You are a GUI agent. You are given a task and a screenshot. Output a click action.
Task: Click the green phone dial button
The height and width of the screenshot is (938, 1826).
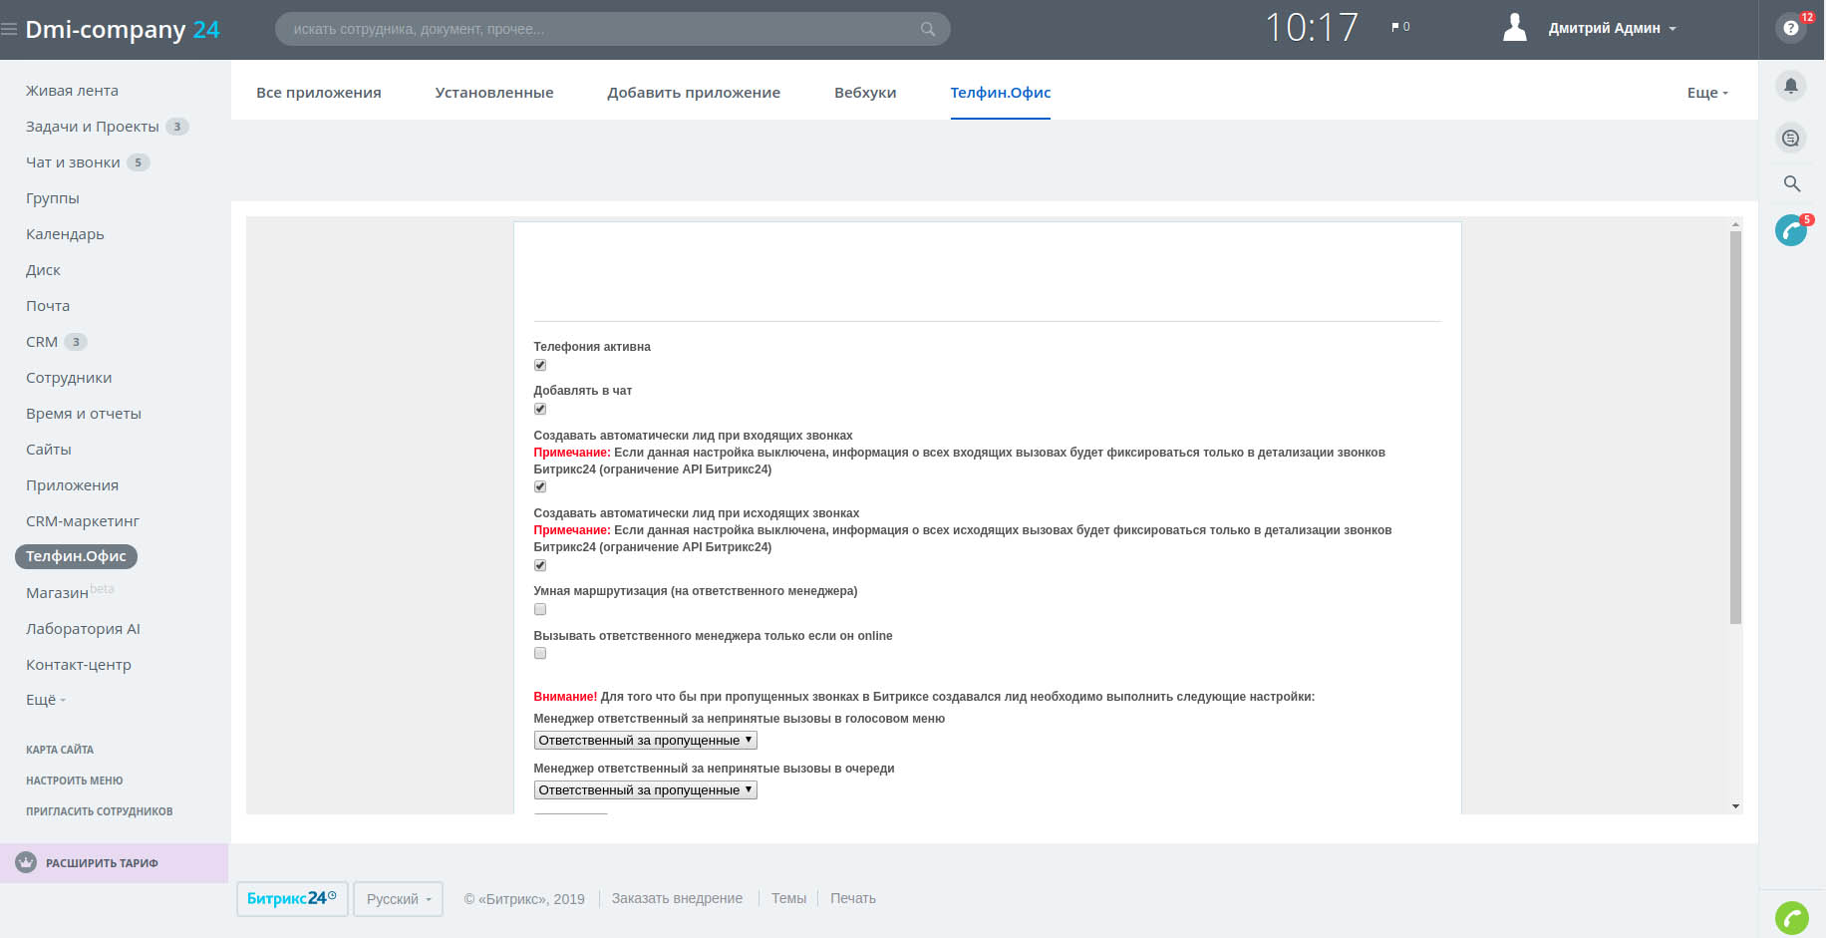[1791, 917]
